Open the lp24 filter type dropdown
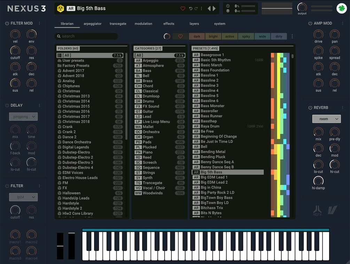Image resolution: width=350 pixels, height=264 pixels. [x=23, y=197]
